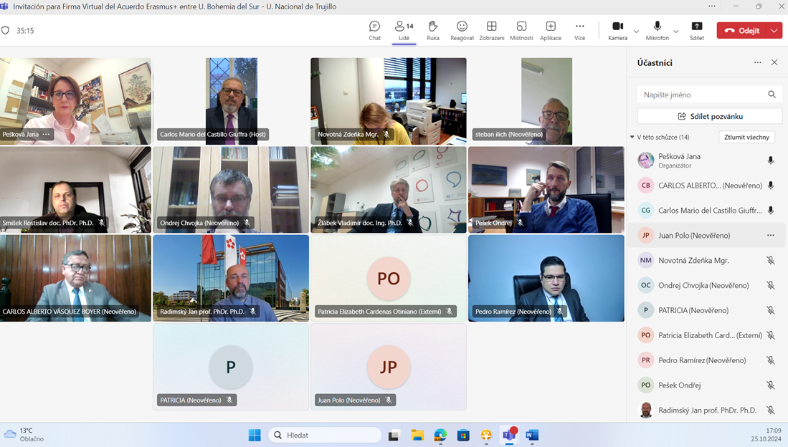Image resolution: width=788 pixels, height=447 pixels.
Task: Open the Windows Start menu
Action: pyautogui.click(x=255, y=435)
